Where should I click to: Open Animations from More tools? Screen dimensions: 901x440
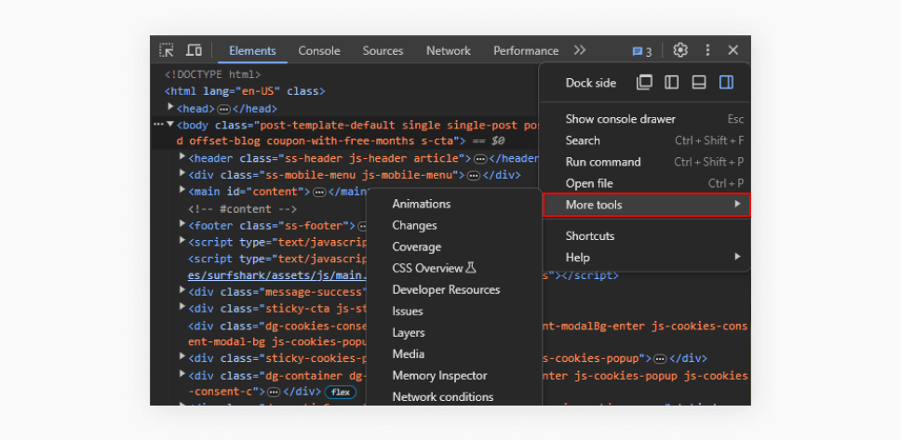coord(454,204)
